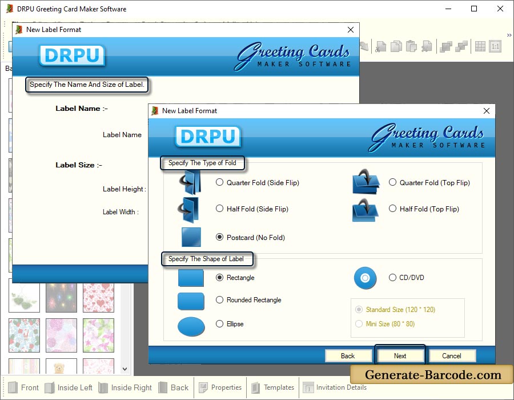The image size is (514, 400).
Task: Switch to the Inside Left tab
Action: click(69, 387)
